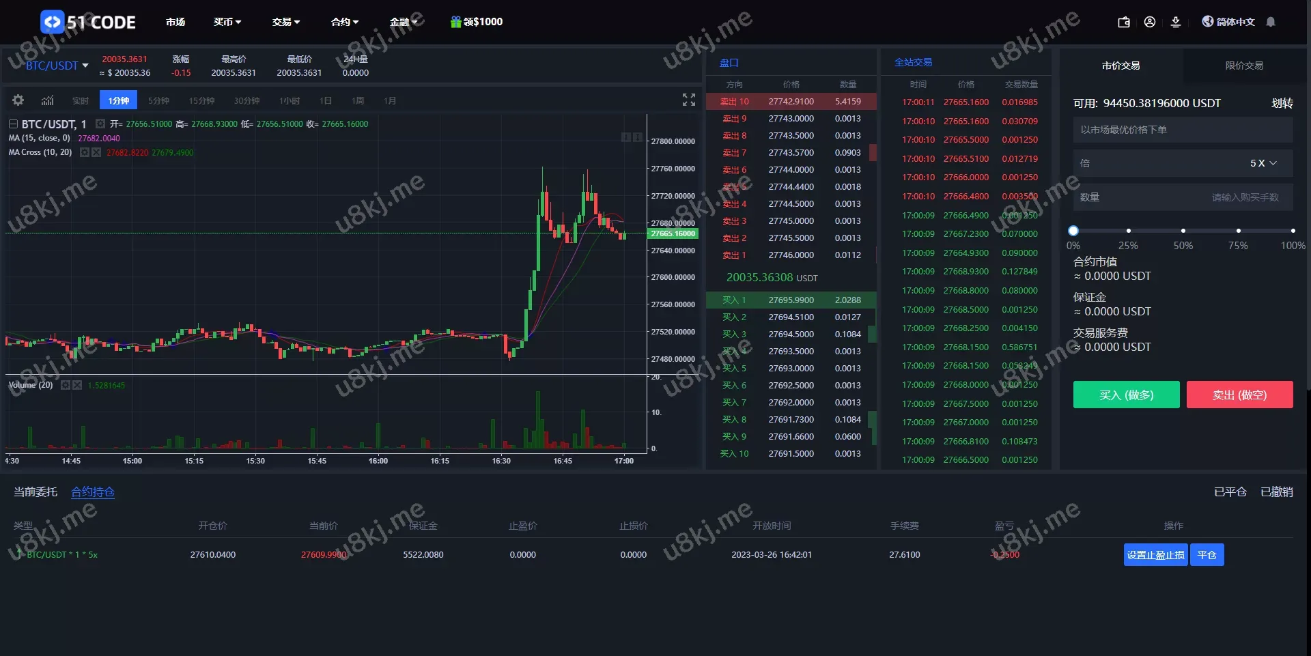Switch to the 限价交易 tab
The width and height of the screenshot is (1311, 656).
pyautogui.click(x=1244, y=66)
